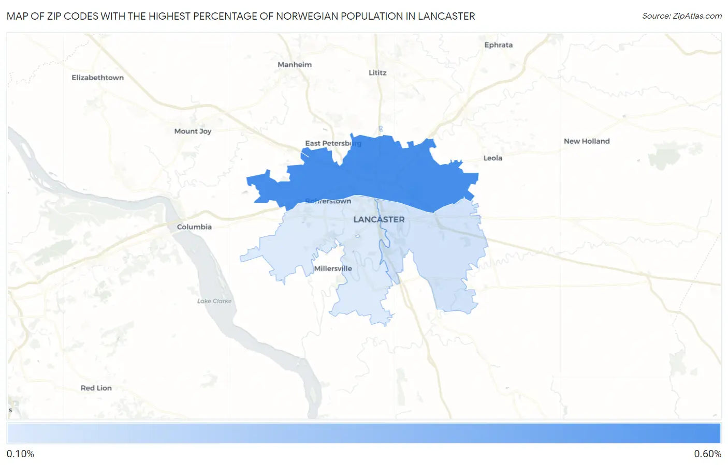
Task: Click the Source: ZipAtlas.com credit
Action: coord(682,16)
